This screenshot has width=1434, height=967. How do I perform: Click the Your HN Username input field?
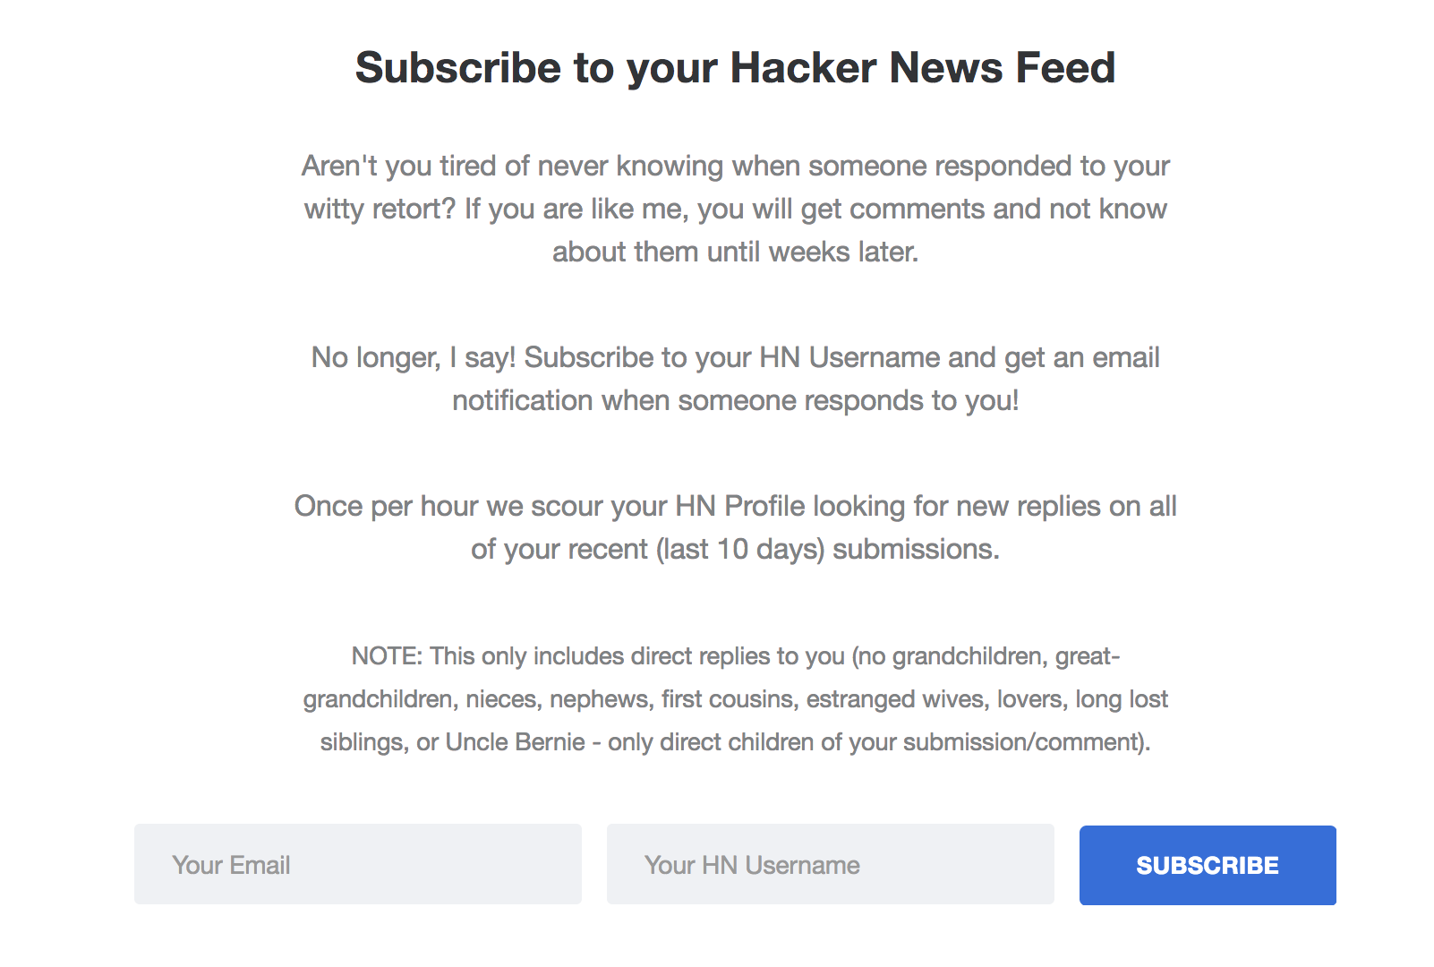tap(830, 863)
